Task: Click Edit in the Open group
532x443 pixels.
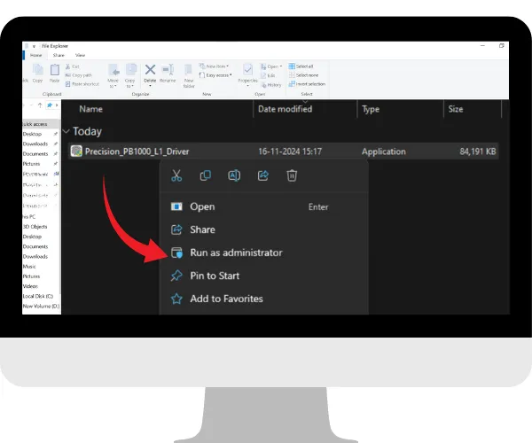Action: 268,75
